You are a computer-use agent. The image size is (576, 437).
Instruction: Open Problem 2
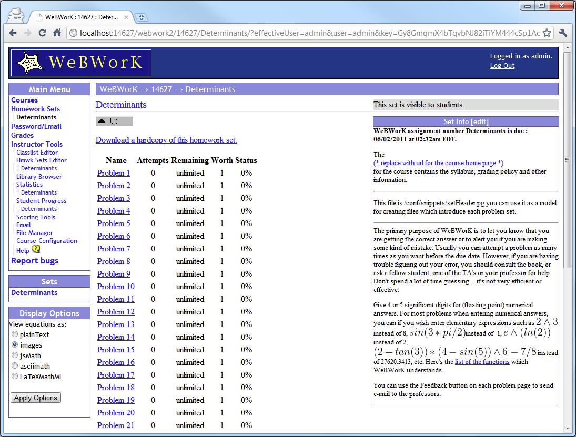[114, 186]
